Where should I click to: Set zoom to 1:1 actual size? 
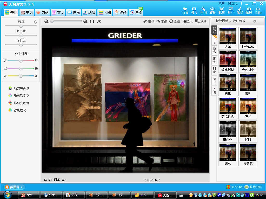coord(92,21)
